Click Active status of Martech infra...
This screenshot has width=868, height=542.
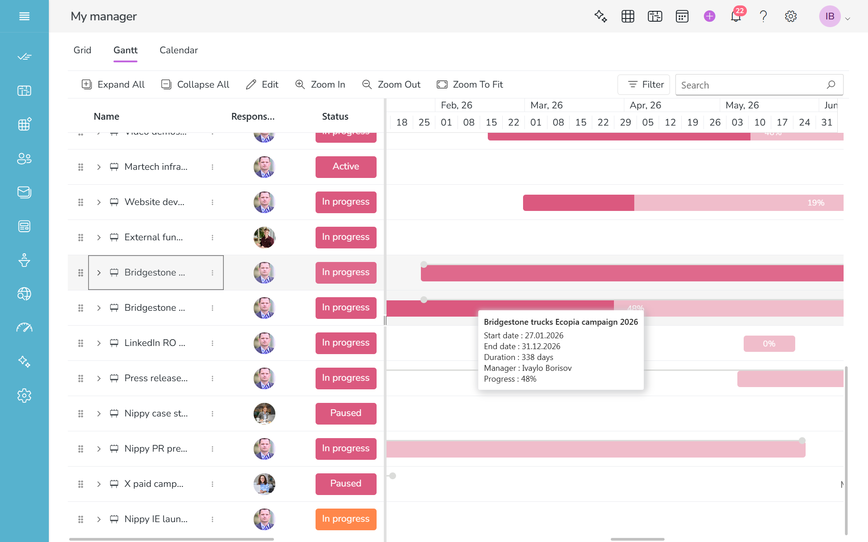pyautogui.click(x=346, y=167)
